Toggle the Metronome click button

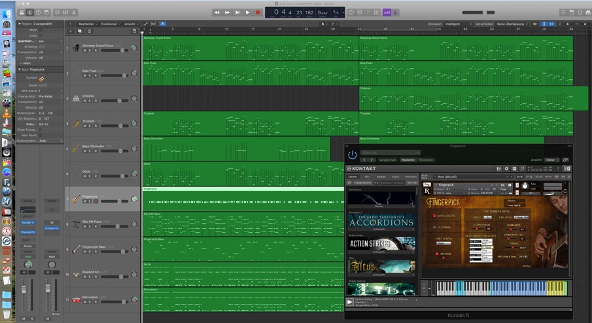click(x=395, y=12)
